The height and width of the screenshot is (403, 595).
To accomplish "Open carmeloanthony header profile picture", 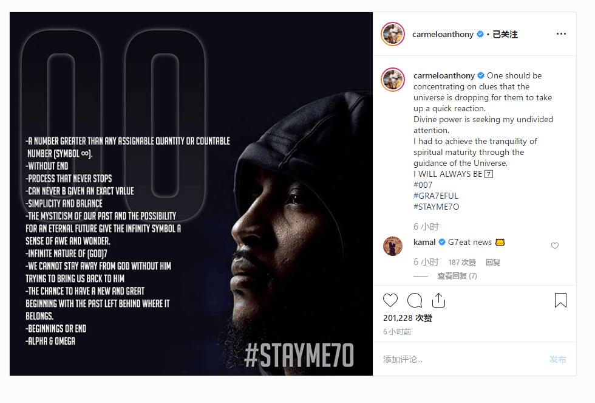I will point(393,34).
